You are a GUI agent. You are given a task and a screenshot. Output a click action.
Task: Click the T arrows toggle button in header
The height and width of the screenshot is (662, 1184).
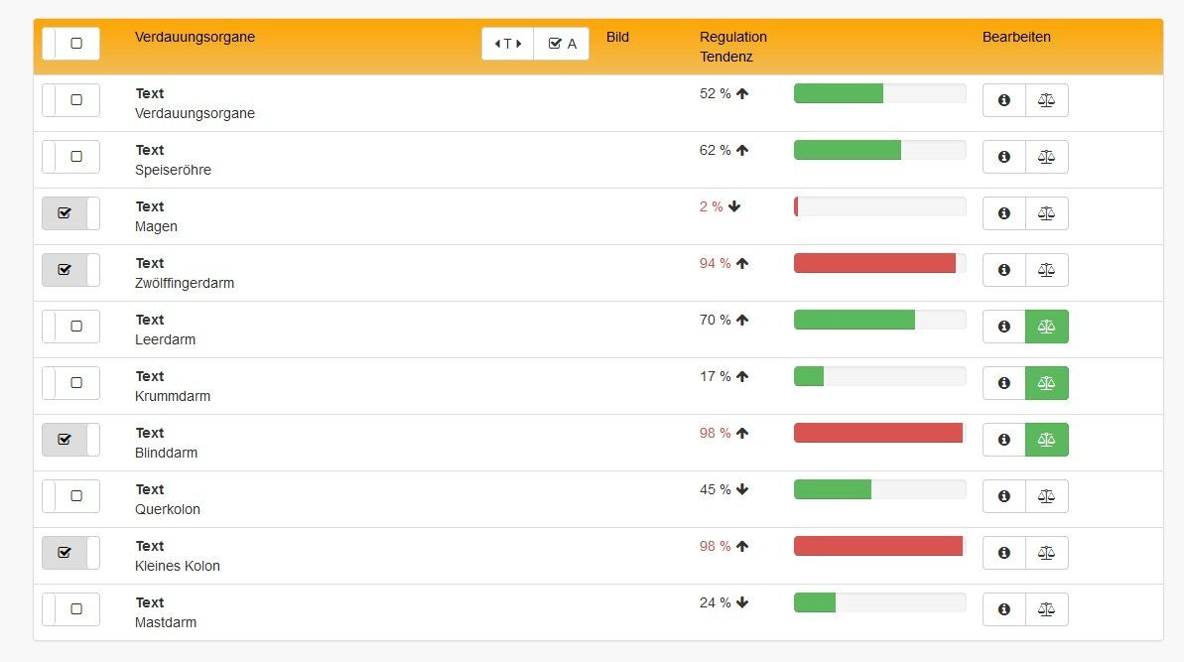pos(508,44)
